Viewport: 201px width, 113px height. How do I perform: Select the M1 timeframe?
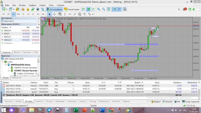tap(4, 14)
